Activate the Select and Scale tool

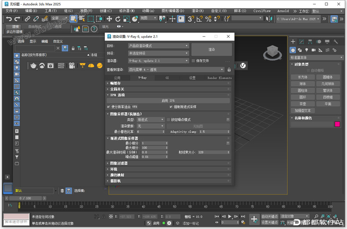pos(127,19)
